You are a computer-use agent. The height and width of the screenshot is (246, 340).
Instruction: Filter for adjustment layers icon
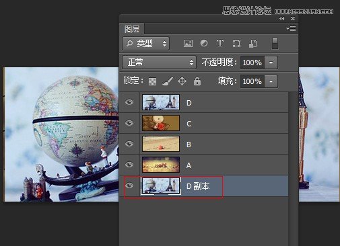204,43
